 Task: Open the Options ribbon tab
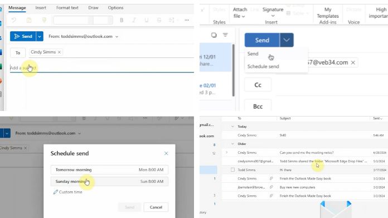tap(115, 8)
